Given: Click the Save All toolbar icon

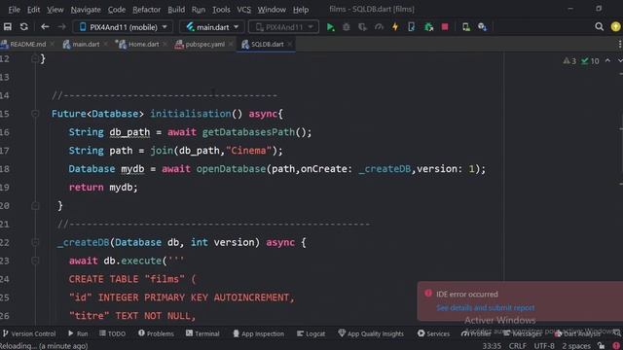Looking at the screenshot, I should point(8,26).
